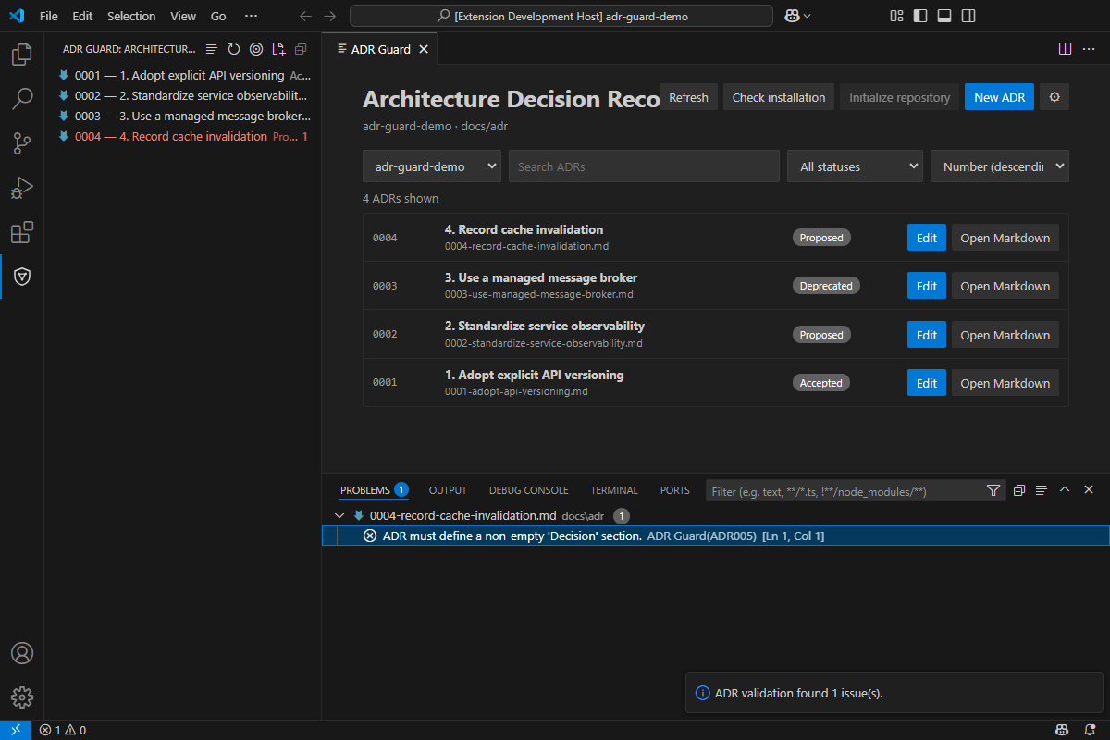Click the filter funnel in Problems panel
The width and height of the screenshot is (1110, 740).
click(x=993, y=490)
